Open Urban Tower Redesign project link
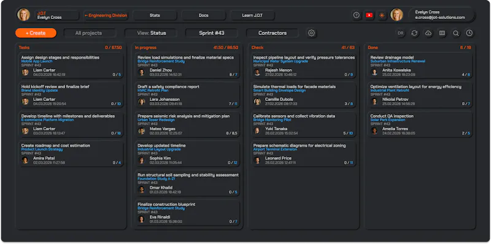The width and height of the screenshot is (491, 244). (x=156, y=120)
